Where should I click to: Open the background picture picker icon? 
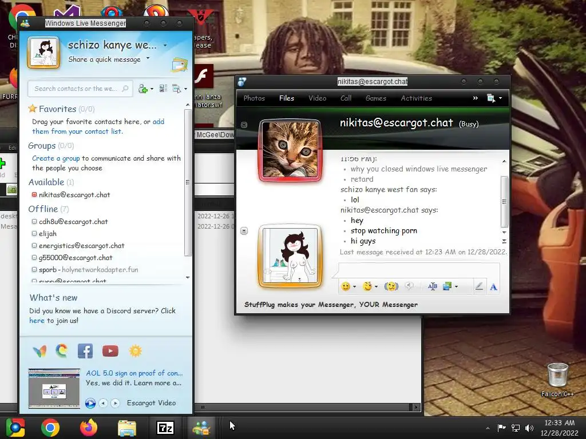click(447, 286)
